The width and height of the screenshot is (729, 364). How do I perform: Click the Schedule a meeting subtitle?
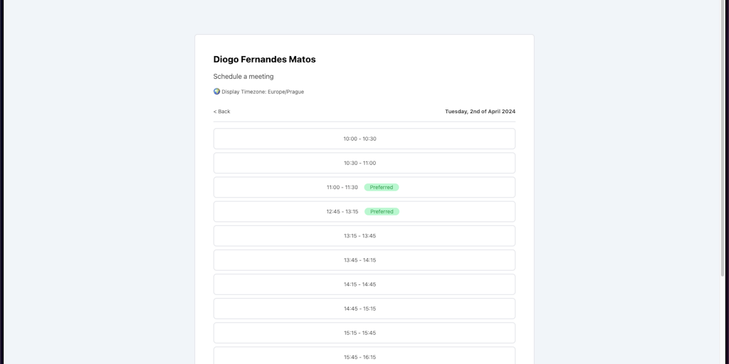click(x=243, y=77)
